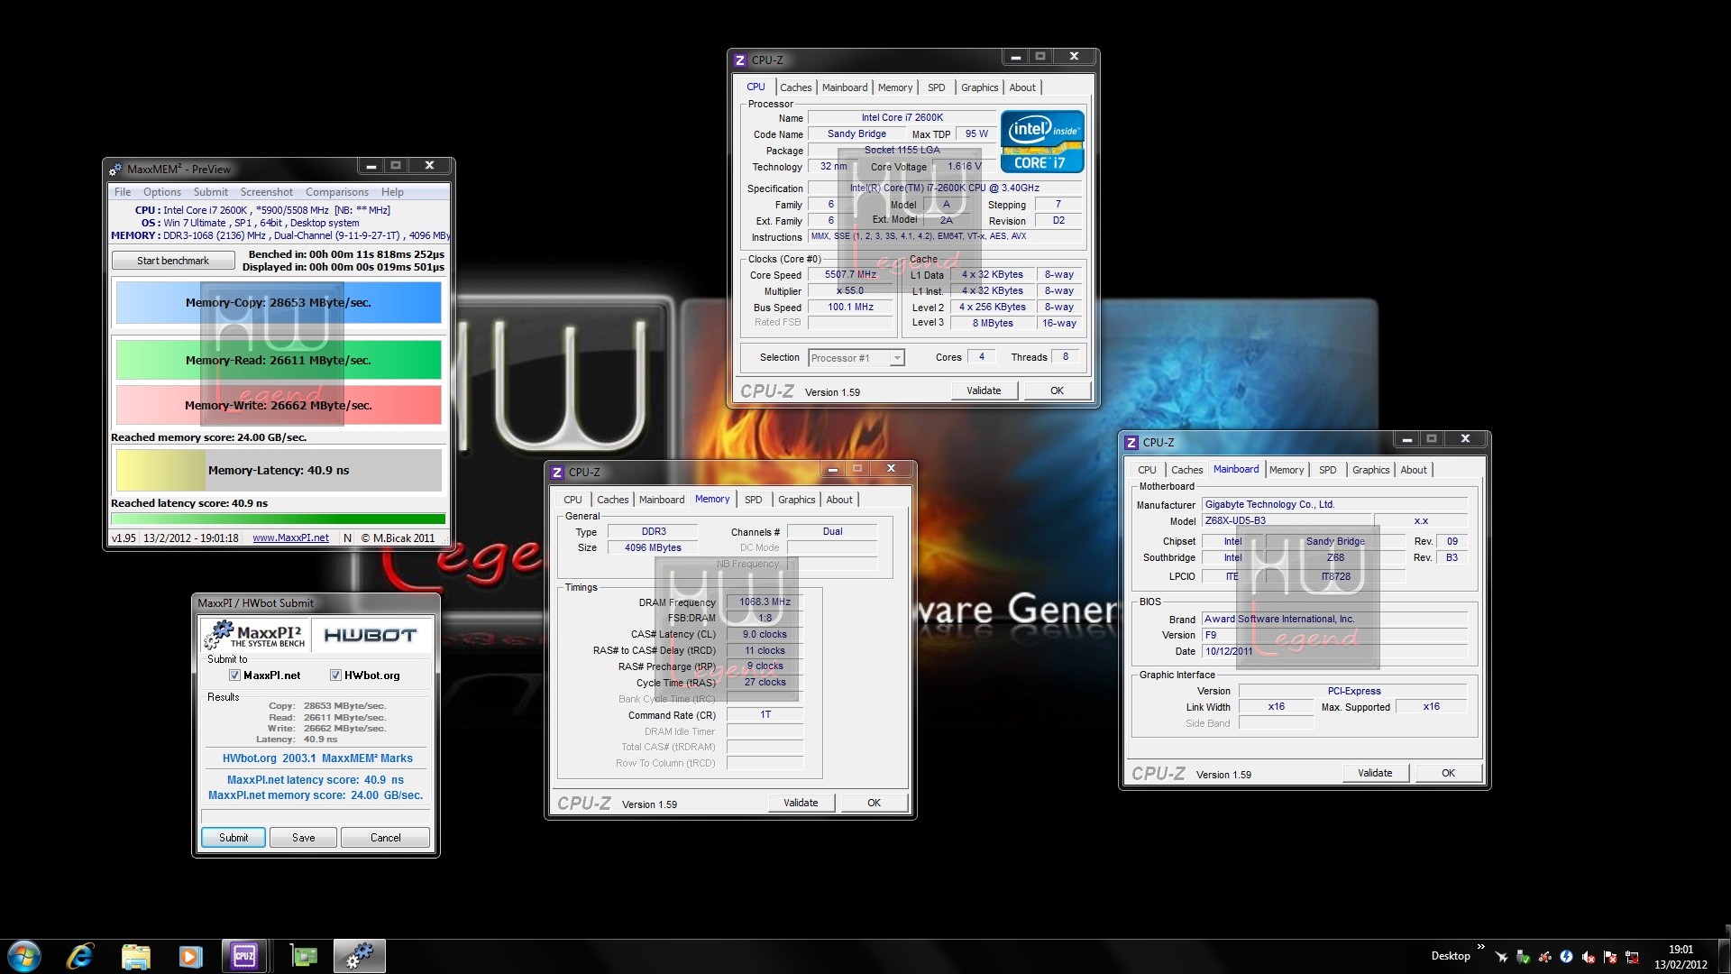Click the blue lightning bolt tray icon
This screenshot has height=974, width=1731.
pyautogui.click(x=1566, y=957)
